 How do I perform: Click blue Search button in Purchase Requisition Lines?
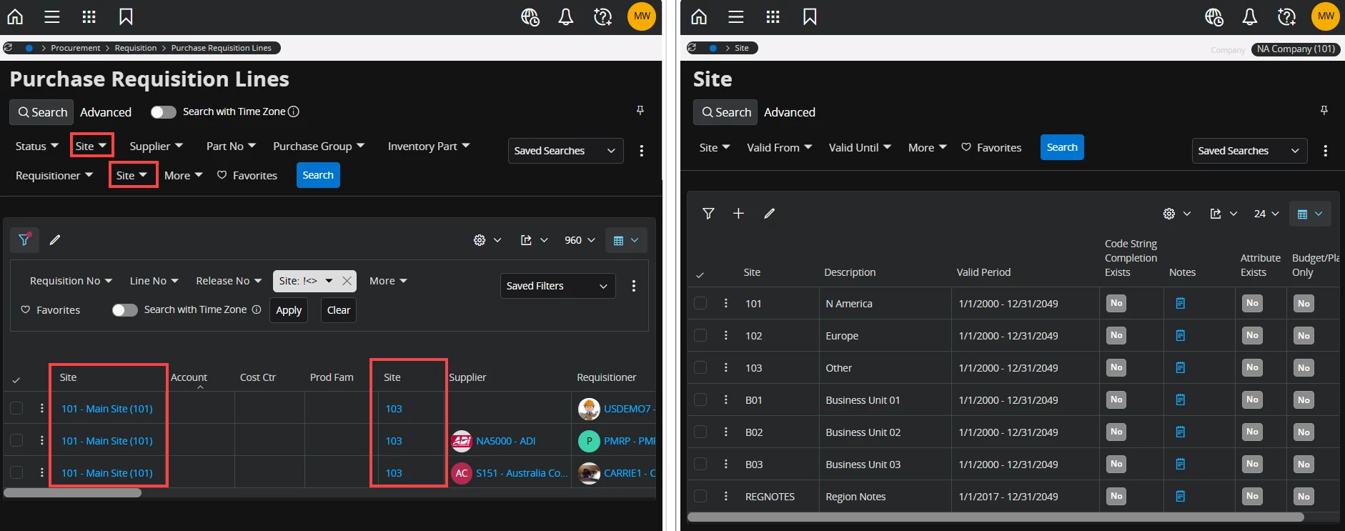(318, 175)
